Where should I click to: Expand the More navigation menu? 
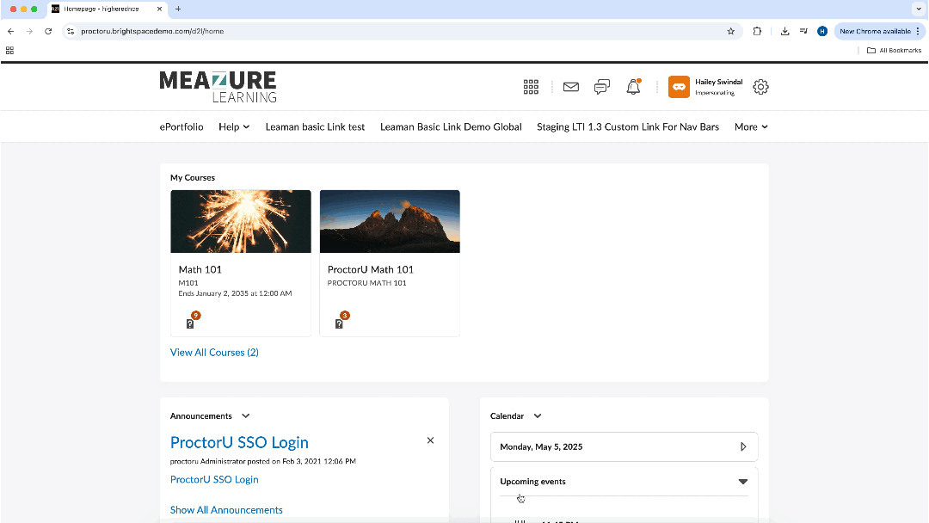(751, 126)
